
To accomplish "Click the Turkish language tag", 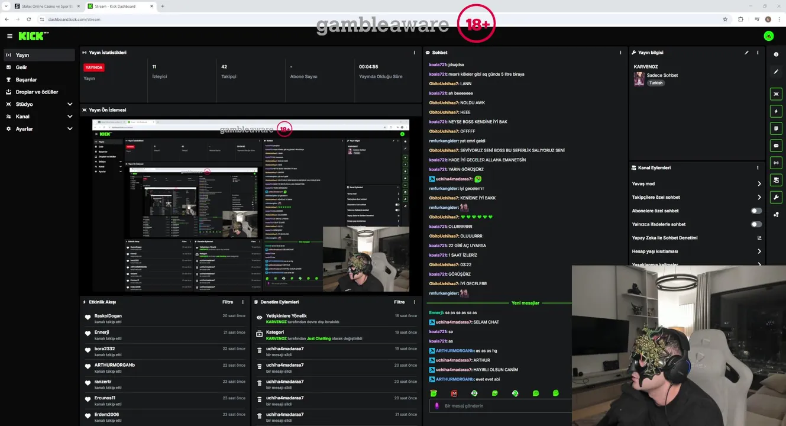I will 656,83.
